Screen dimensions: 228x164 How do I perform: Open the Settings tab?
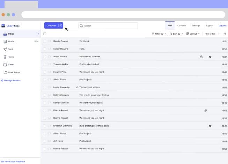tap(196, 25)
